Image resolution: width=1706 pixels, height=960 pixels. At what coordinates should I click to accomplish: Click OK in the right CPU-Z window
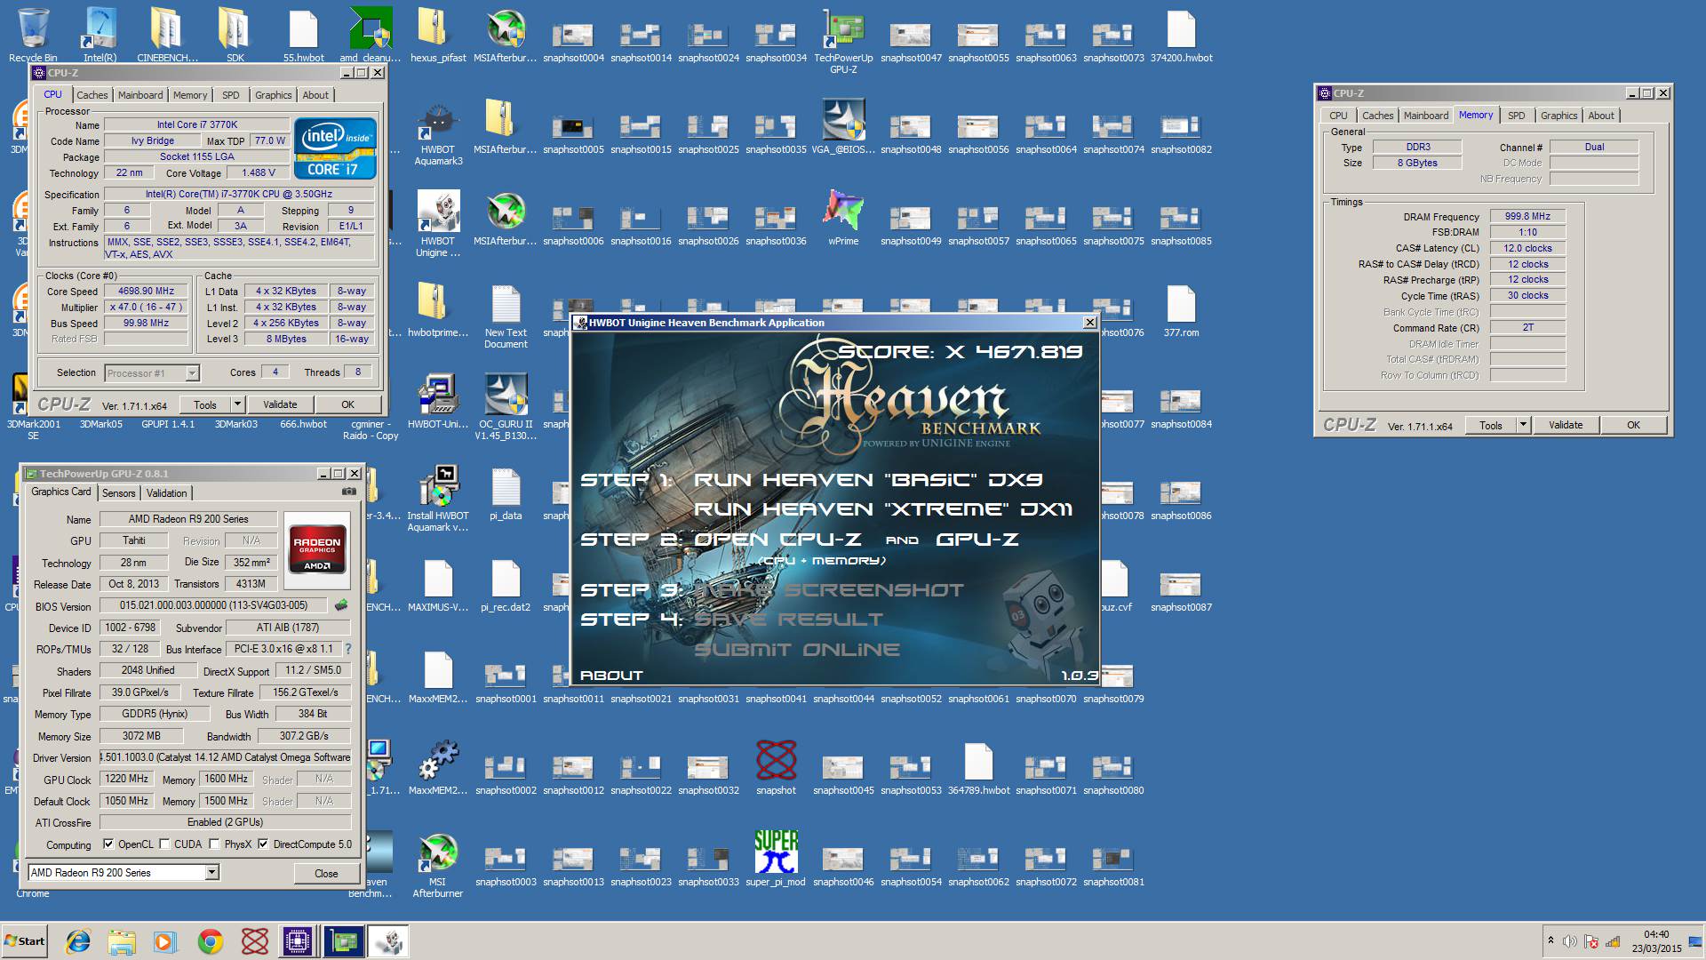[1633, 425]
